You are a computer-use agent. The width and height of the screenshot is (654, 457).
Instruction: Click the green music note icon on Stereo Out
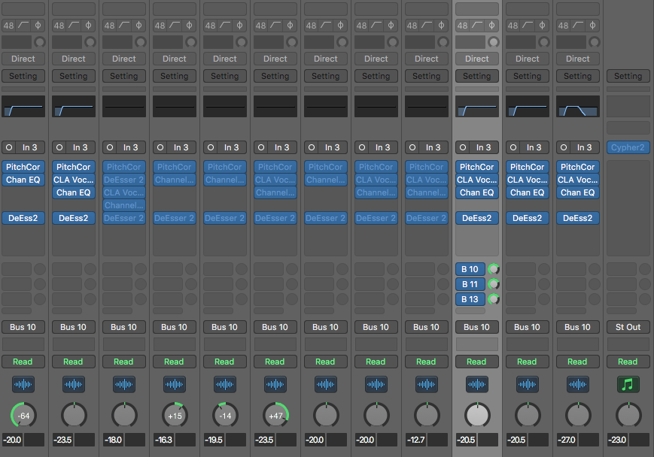click(628, 384)
